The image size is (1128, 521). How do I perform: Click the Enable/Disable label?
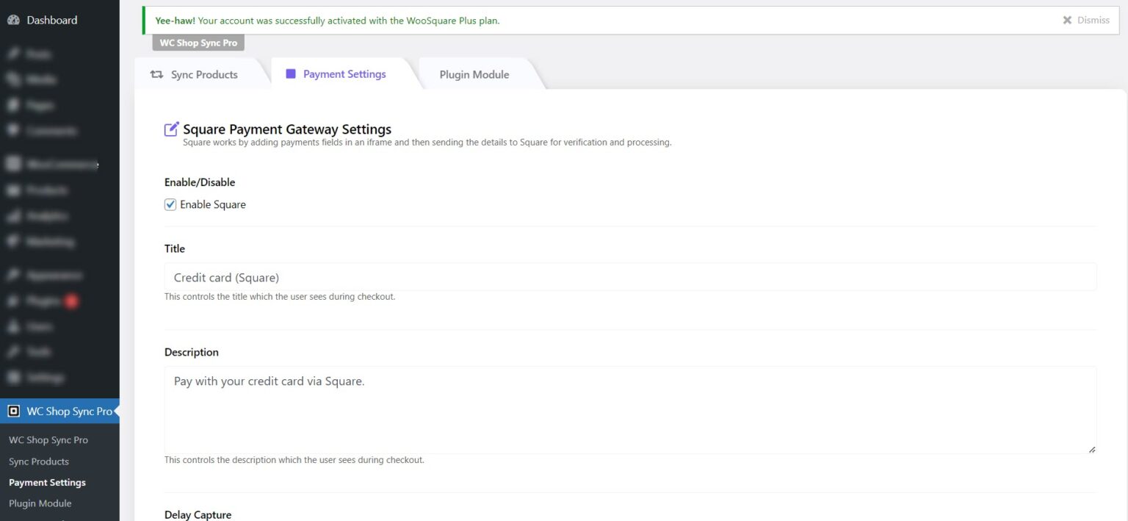pyautogui.click(x=200, y=182)
